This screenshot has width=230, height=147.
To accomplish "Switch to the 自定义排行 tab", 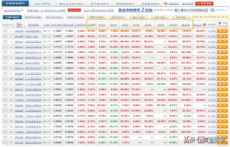I will [42, 4].
